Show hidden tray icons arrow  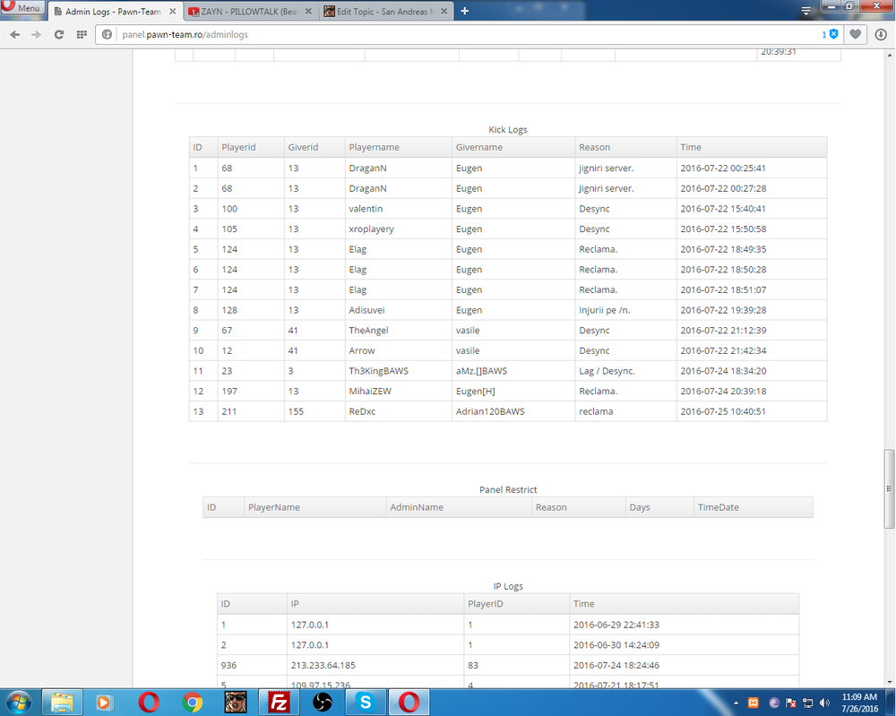click(736, 703)
